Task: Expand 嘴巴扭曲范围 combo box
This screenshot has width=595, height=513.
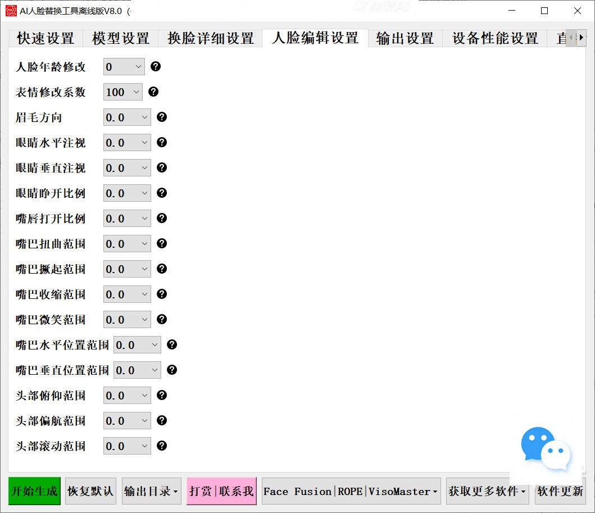Action: coord(127,244)
